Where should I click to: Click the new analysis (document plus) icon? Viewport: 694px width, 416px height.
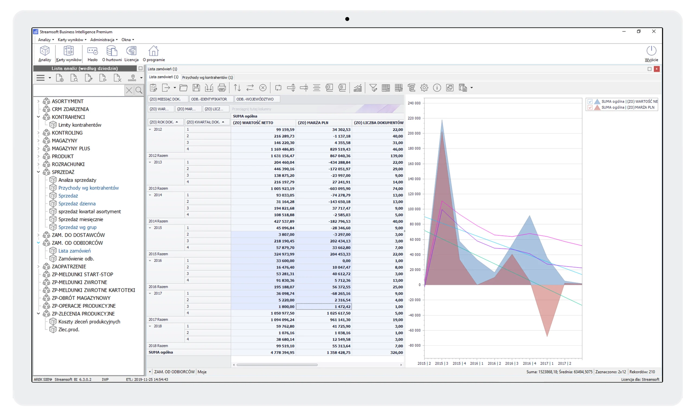click(60, 78)
